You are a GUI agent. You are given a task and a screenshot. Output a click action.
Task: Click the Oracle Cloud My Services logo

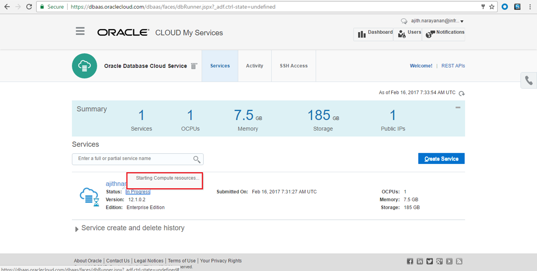pos(160,33)
